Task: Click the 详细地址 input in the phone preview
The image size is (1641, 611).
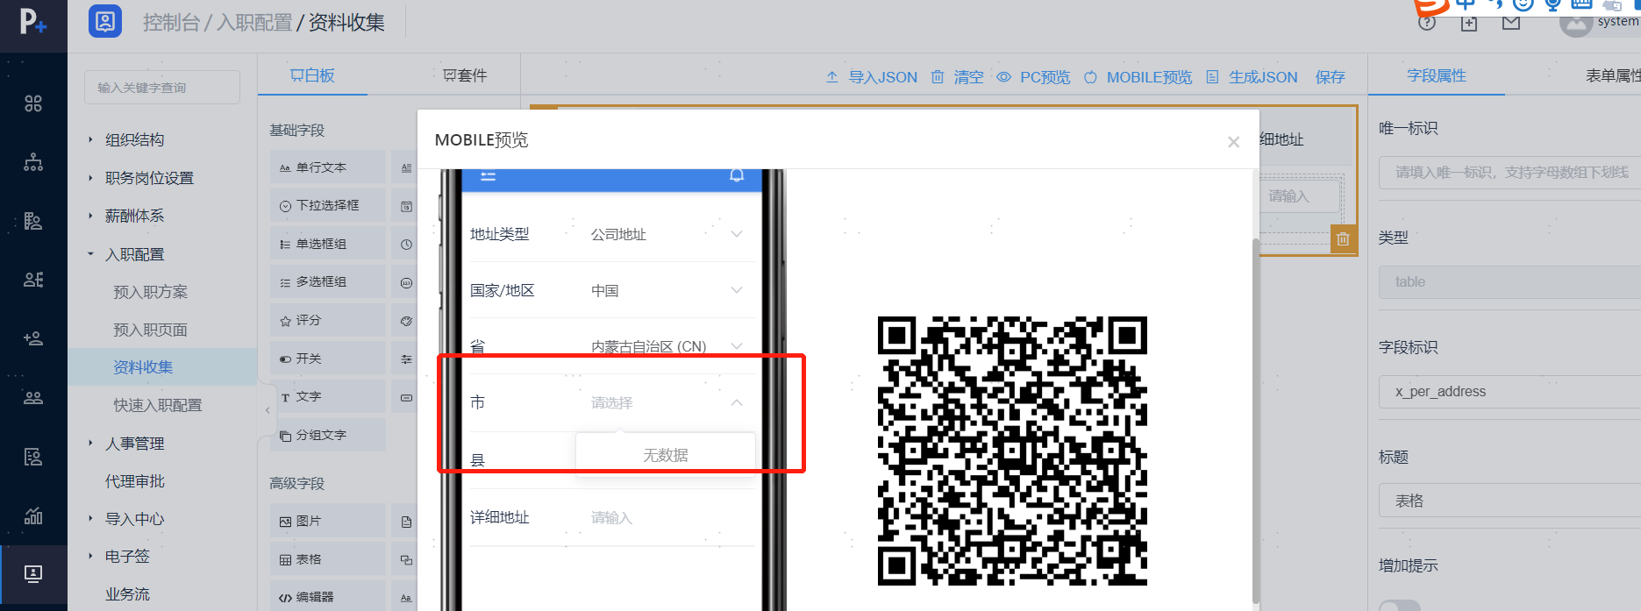Action: (x=671, y=517)
